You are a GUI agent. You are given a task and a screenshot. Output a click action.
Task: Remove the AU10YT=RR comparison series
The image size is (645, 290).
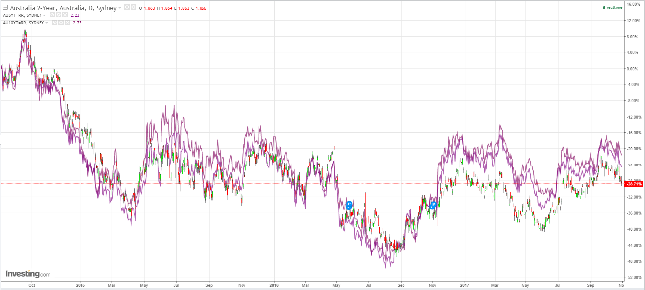pyautogui.click(x=67, y=22)
